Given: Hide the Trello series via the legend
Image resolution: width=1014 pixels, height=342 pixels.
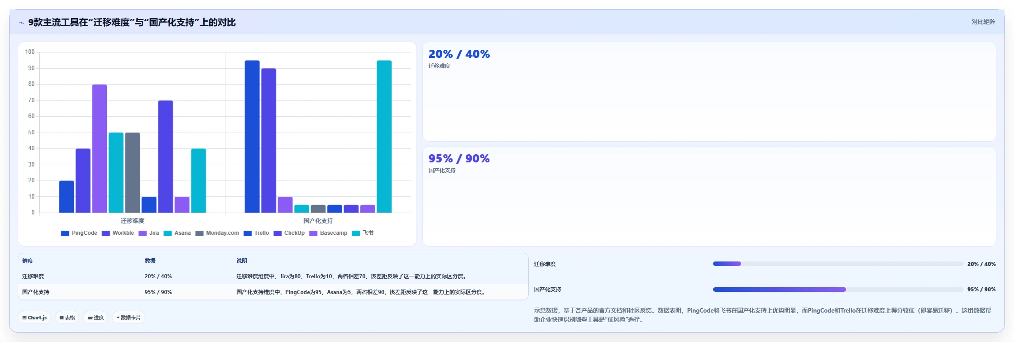Looking at the screenshot, I should 256,233.
